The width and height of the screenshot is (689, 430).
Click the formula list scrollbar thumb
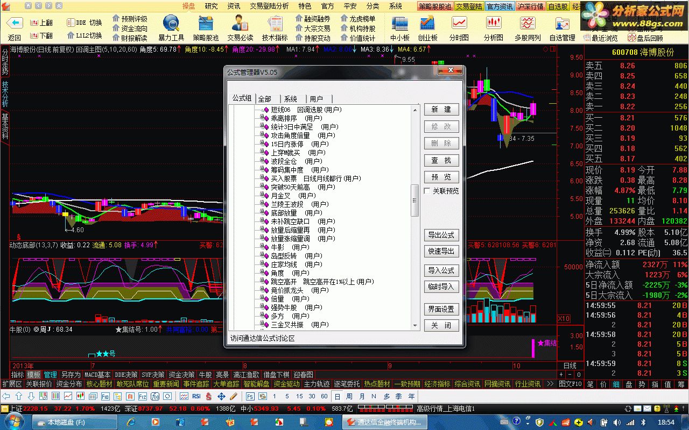pyautogui.click(x=415, y=200)
